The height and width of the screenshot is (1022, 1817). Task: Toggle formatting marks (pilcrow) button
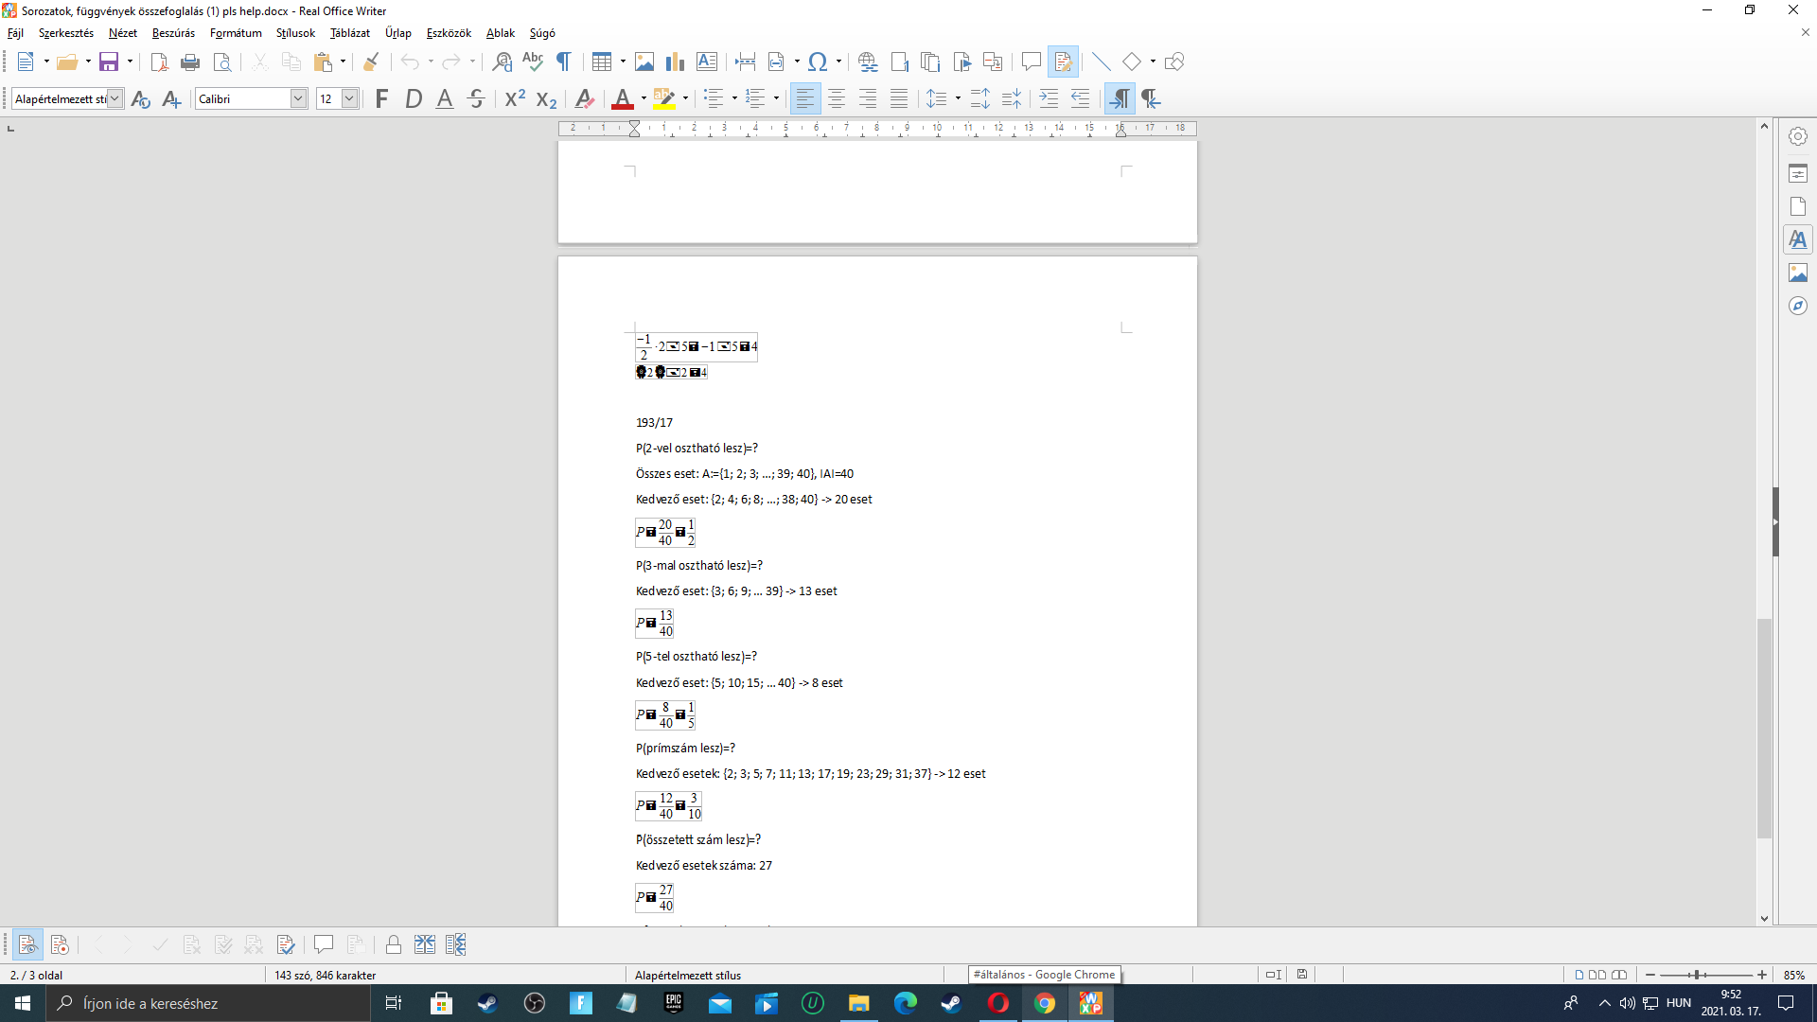tap(564, 62)
